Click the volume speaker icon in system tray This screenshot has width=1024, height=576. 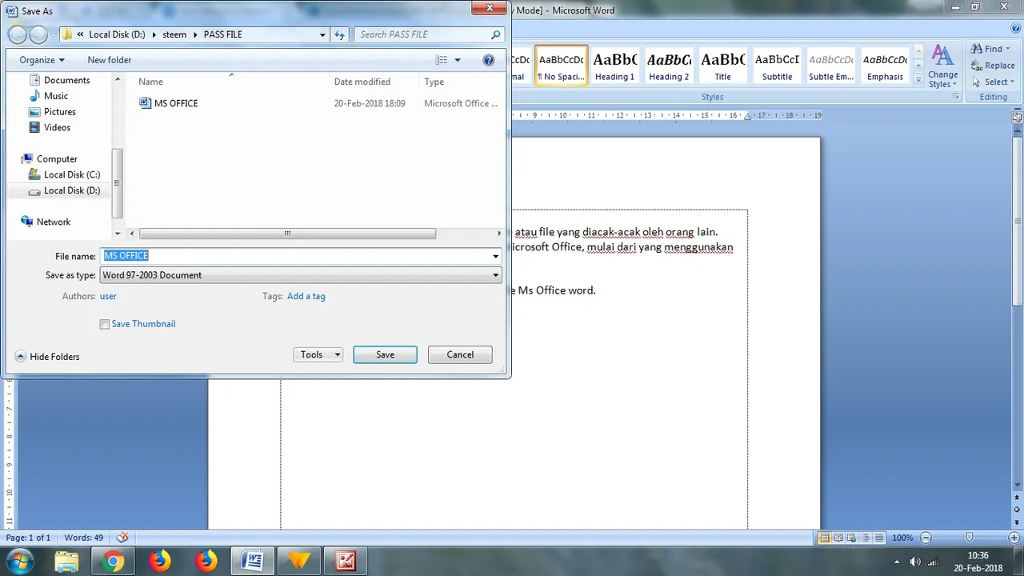pos(915,562)
